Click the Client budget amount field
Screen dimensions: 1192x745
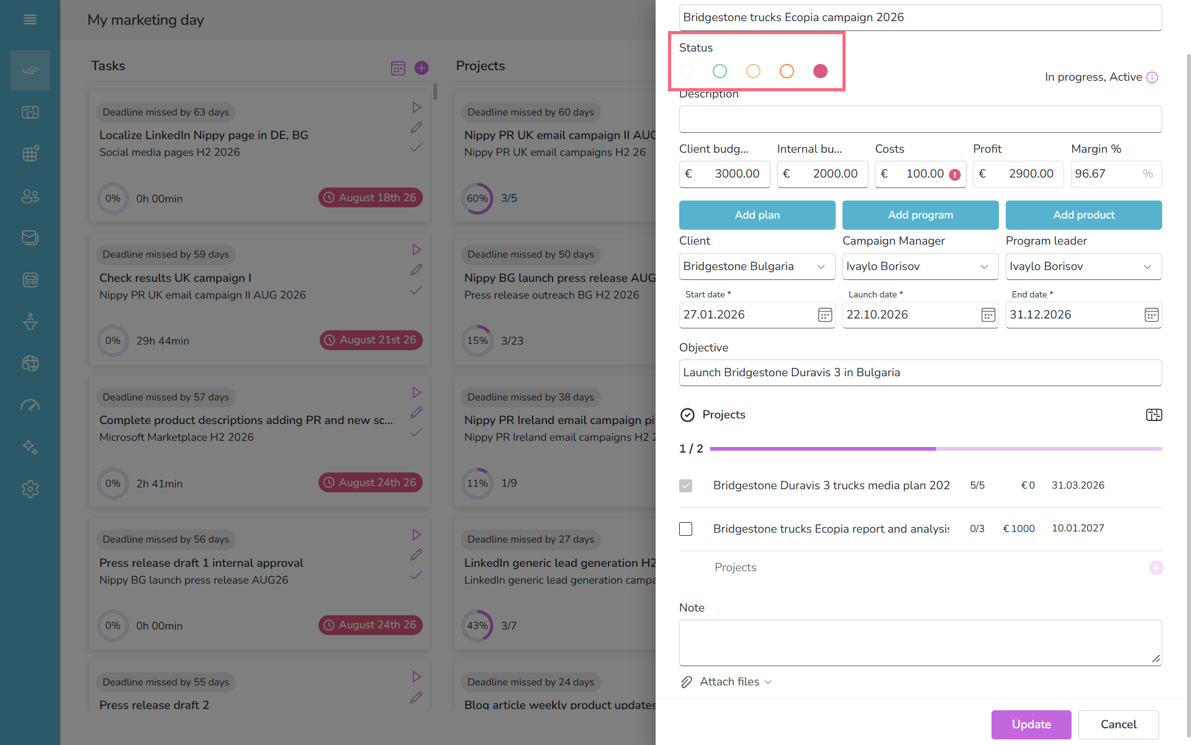click(x=725, y=174)
